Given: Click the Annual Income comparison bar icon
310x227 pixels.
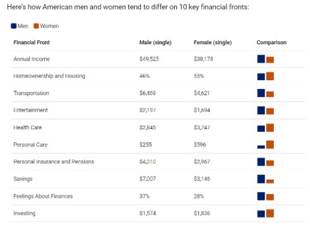Looking at the screenshot, I should [x=266, y=59].
